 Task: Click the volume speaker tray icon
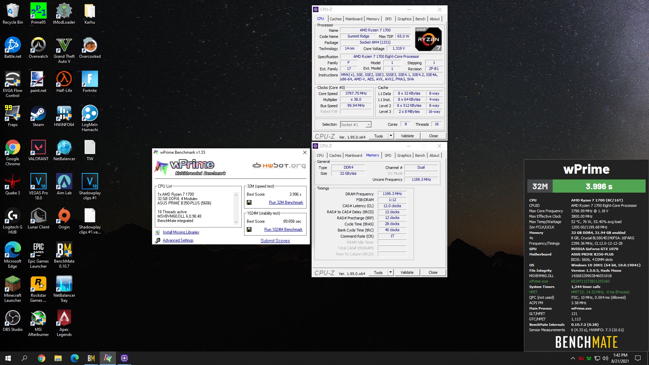[x=605, y=358]
